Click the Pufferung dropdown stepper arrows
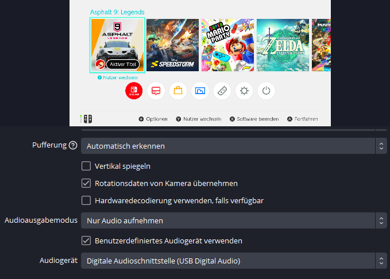Screen dimensions: 390x279 click(x=381, y=146)
